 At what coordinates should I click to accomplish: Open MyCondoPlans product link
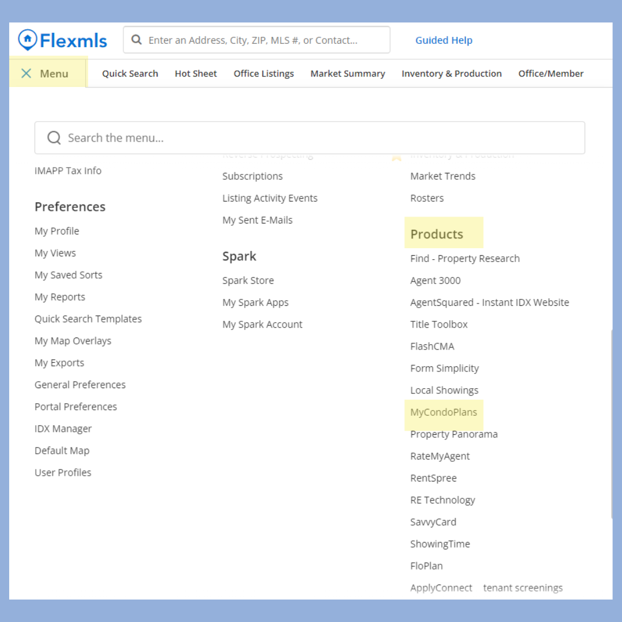(443, 412)
